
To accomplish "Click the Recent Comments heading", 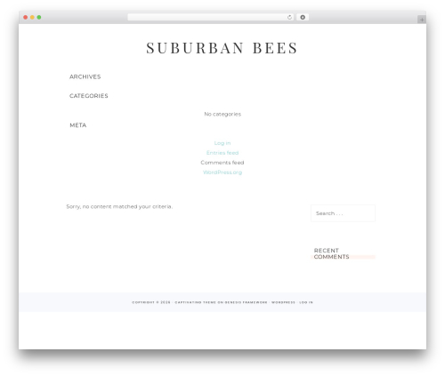I will 331,253.
